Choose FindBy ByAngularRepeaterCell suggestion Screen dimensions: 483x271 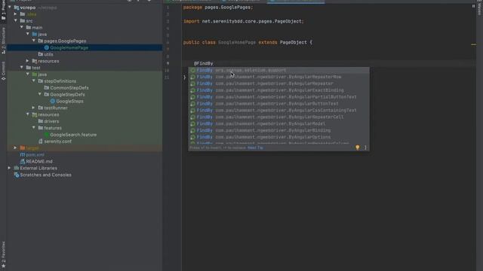278,117
